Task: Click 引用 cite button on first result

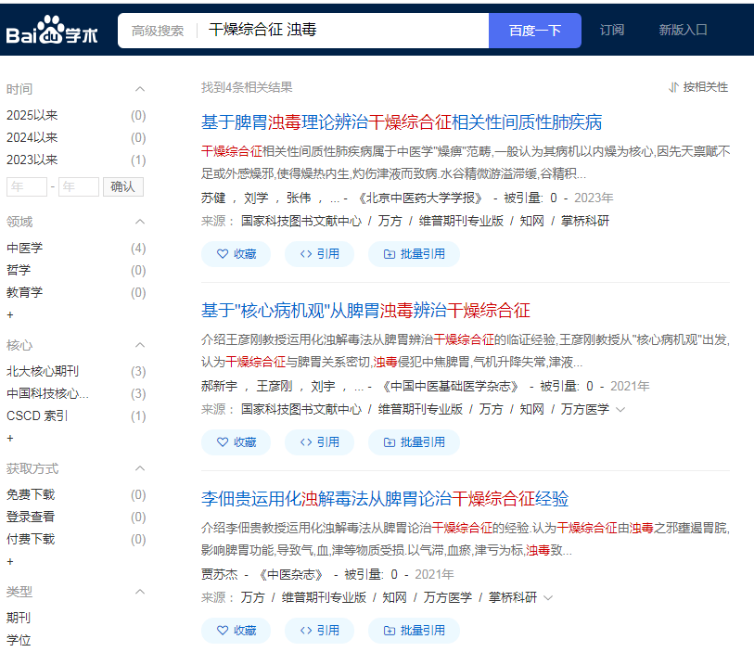Action: coord(318,254)
